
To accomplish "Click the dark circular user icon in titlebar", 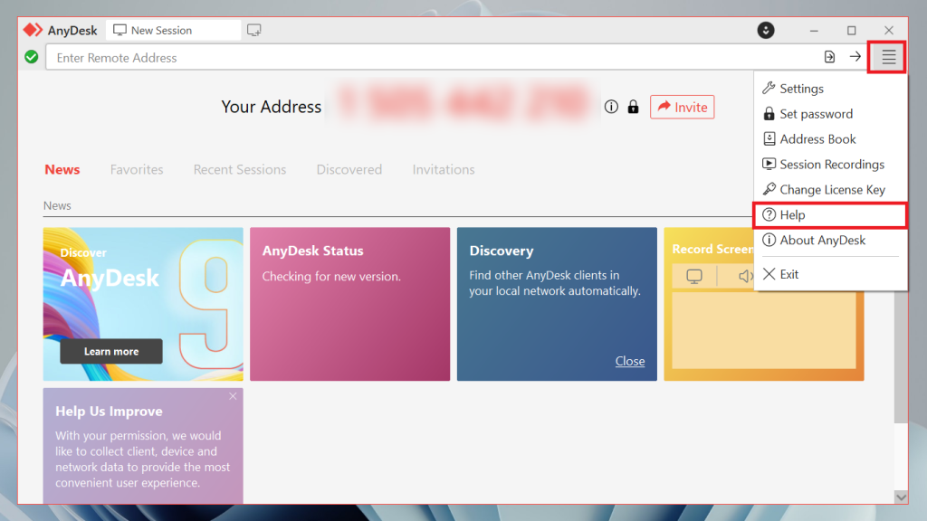I will click(766, 30).
